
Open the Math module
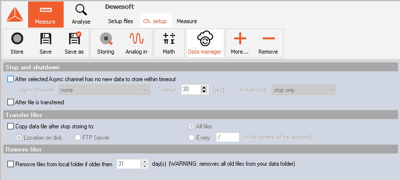[169, 43]
